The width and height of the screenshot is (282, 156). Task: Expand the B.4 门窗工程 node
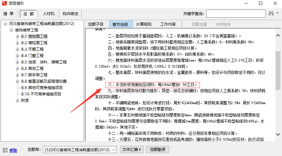[x=17, y=56]
